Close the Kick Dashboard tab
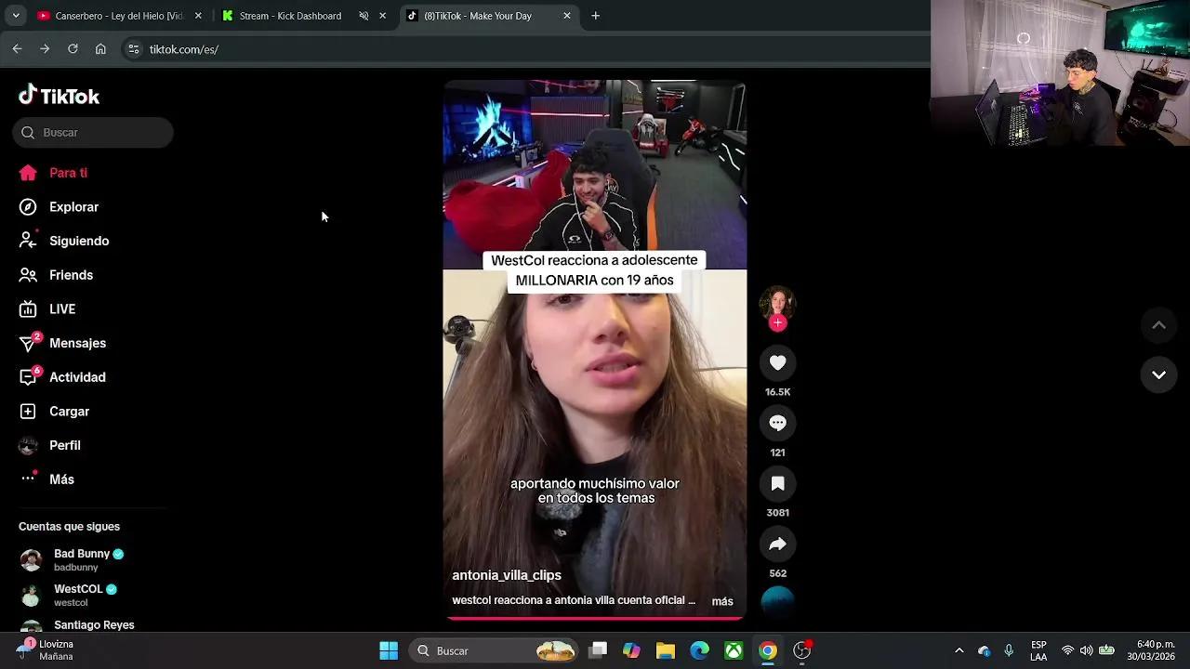The width and height of the screenshot is (1190, 669). [x=382, y=16]
